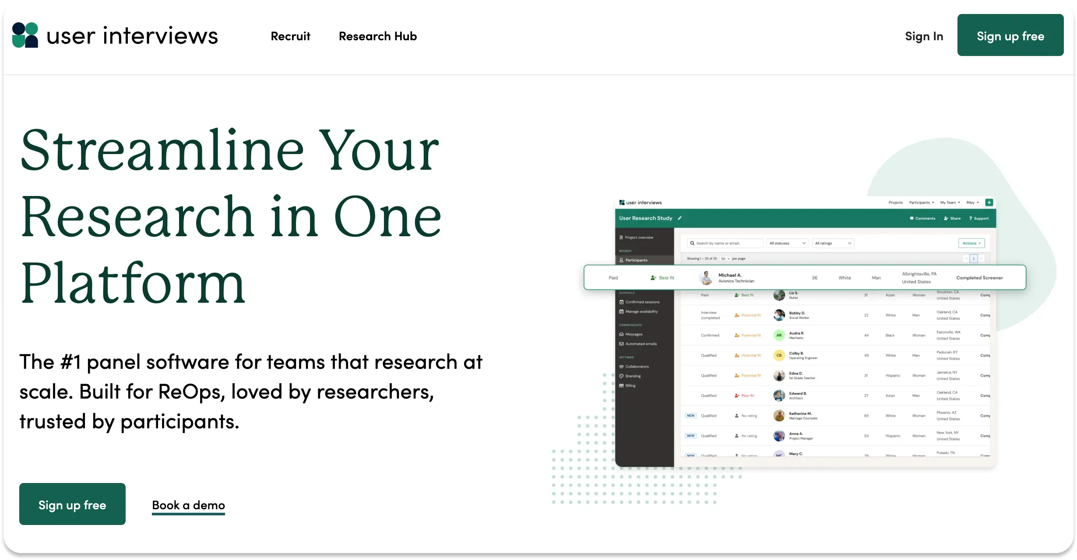
Task: Expand the Participants menu in top navigation
Action: pyautogui.click(x=921, y=203)
